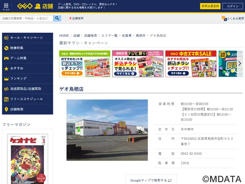Image resolution: width=245 pixels, height=184 pixels.
Task: Open 中古スマホSALE flyer banner
Action: (x=191, y=64)
